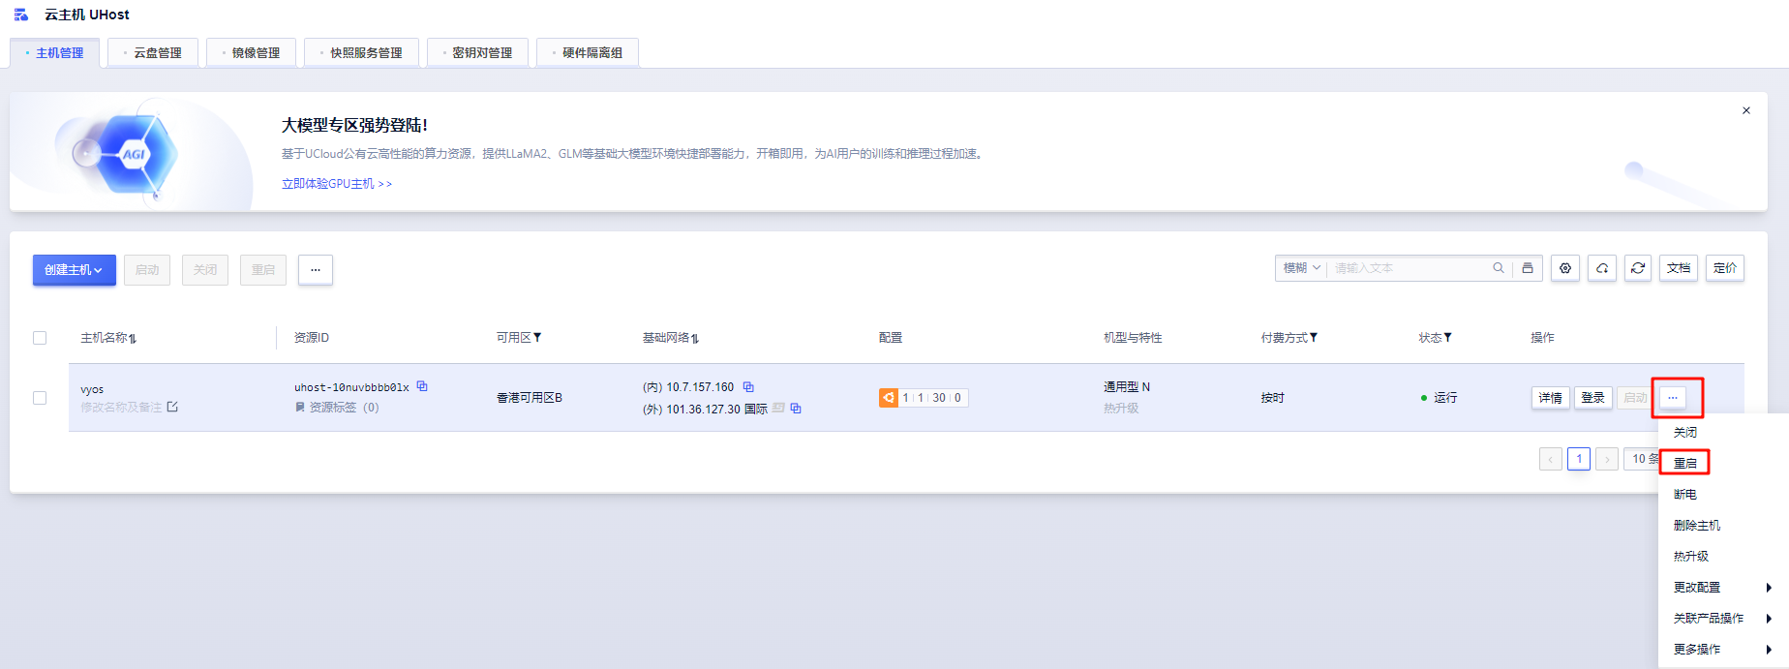Click the 立即体验GPU主机 link
This screenshot has height=669, width=1789.
[337, 184]
